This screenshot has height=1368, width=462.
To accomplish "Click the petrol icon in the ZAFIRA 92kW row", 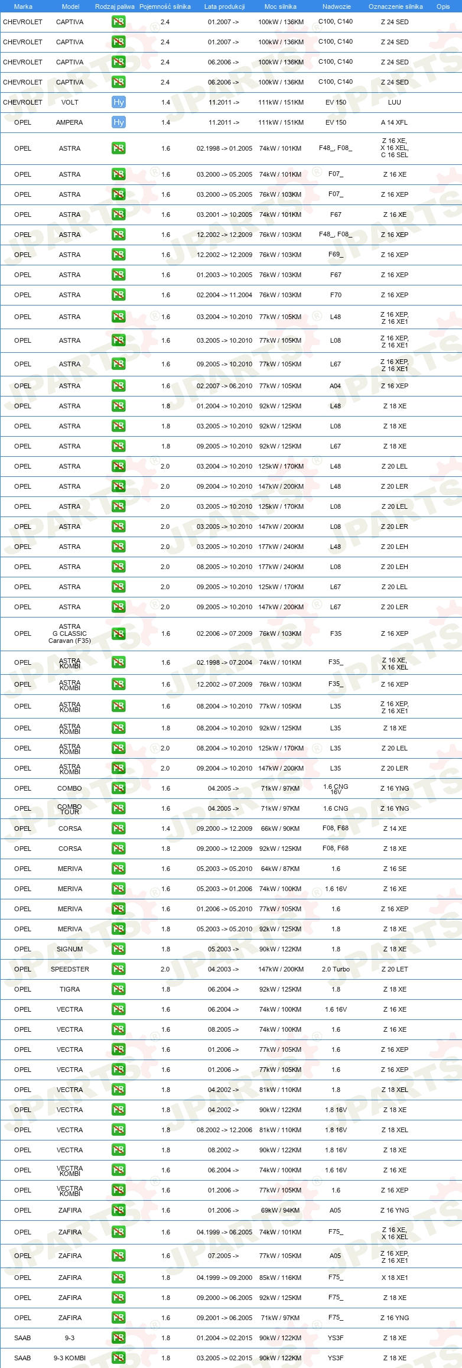I will [x=119, y=1298].
